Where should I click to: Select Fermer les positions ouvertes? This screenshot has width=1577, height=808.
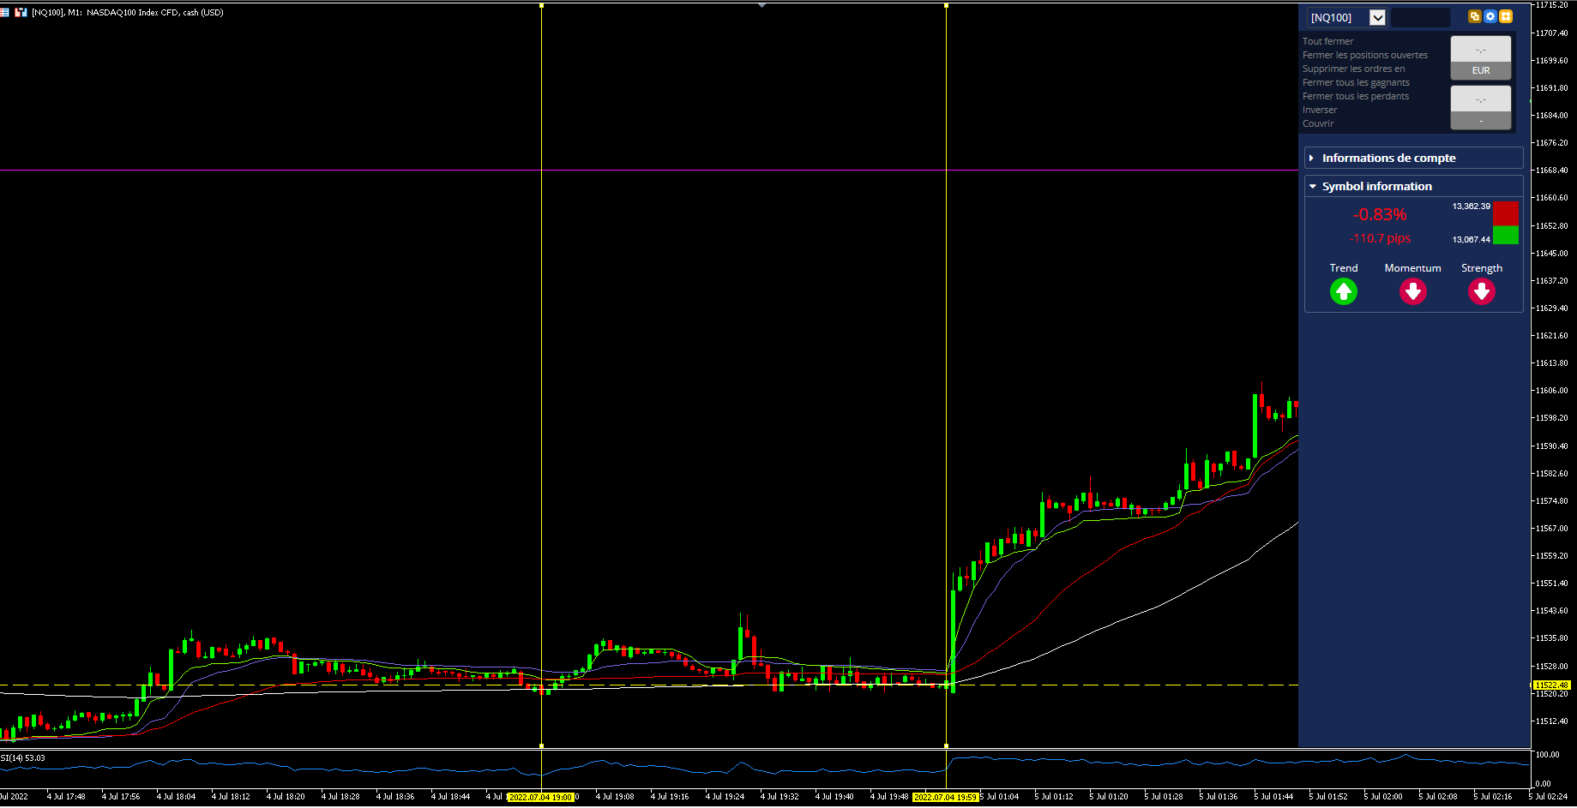[x=1365, y=55]
